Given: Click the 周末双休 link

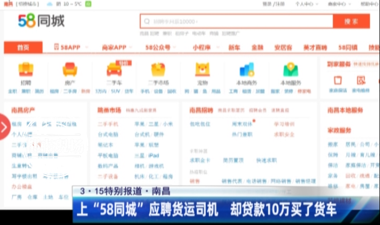Looking at the screenshot, I should tap(242, 124).
